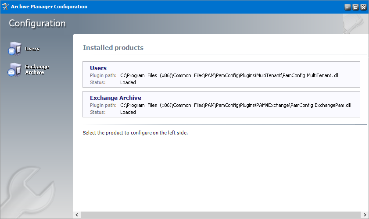The width and height of the screenshot is (369, 219).
Task: Click the 'Select the product to configure' hint text
Action: (135, 133)
